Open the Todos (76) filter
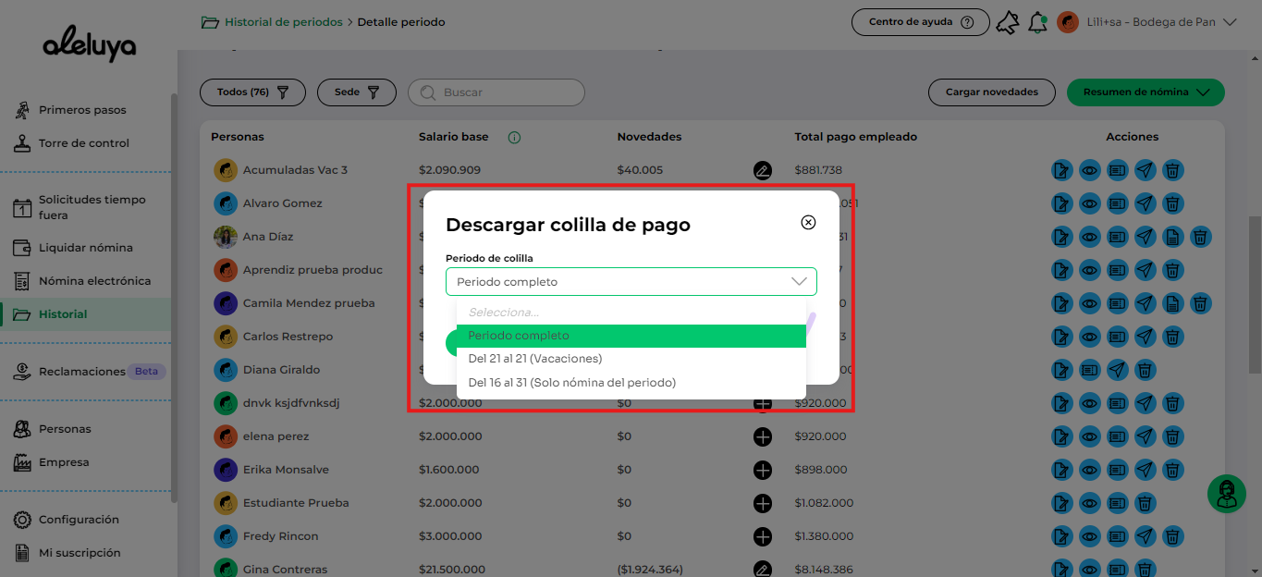The height and width of the screenshot is (577, 1262). click(x=252, y=92)
